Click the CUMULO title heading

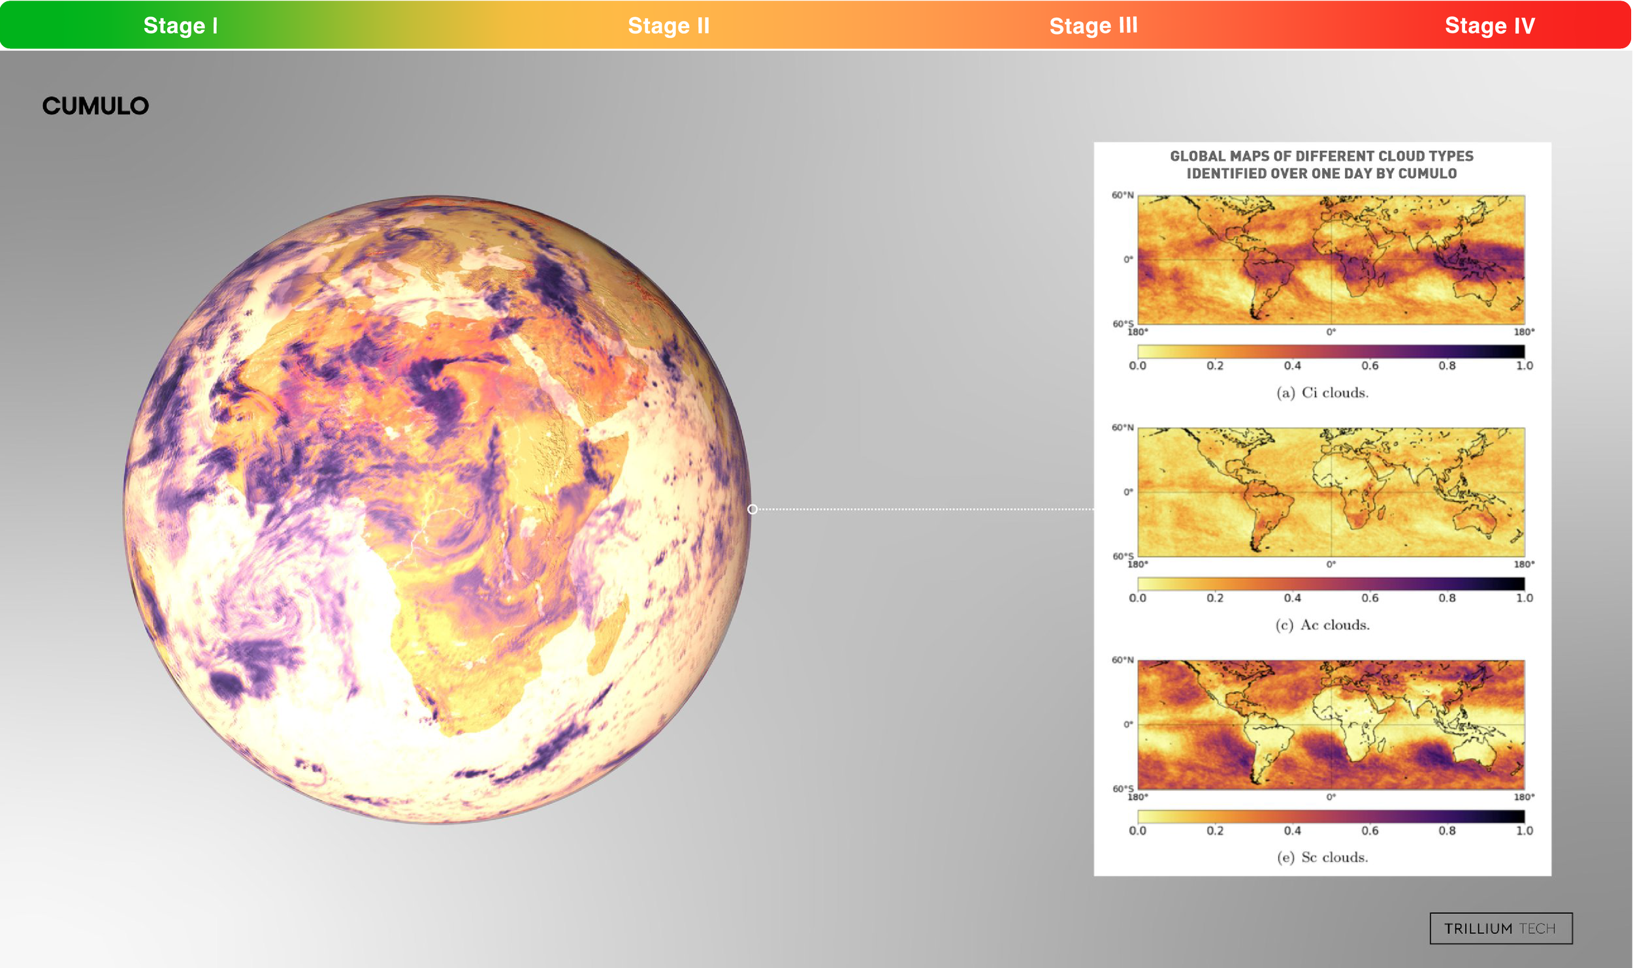[95, 106]
